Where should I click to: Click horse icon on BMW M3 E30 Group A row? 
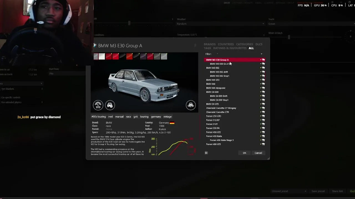click(x=263, y=60)
